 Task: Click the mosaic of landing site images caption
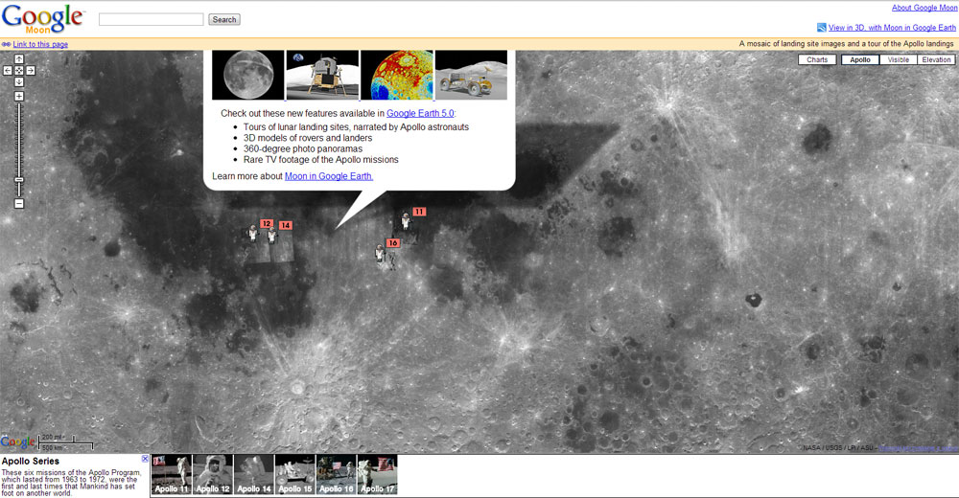click(846, 44)
